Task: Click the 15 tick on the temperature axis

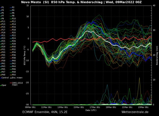Action: (28, 6)
